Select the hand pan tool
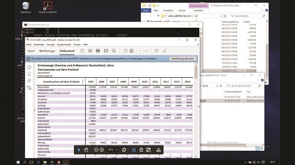The image size is (295, 165). point(86,150)
